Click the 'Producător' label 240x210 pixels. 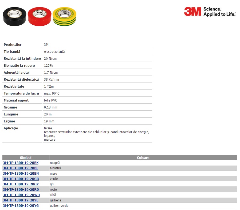tap(13, 45)
